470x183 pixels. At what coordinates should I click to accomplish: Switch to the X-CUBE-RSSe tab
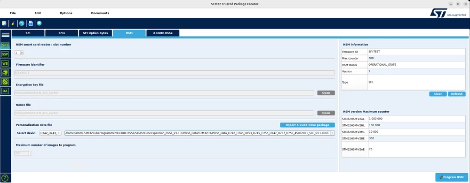[x=163, y=33]
